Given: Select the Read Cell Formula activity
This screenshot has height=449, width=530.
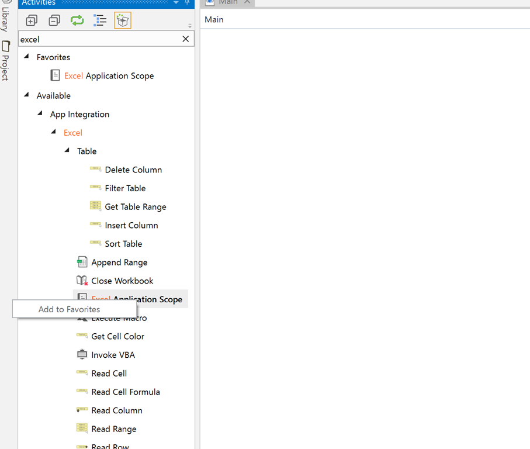Looking at the screenshot, I should 118,392.
